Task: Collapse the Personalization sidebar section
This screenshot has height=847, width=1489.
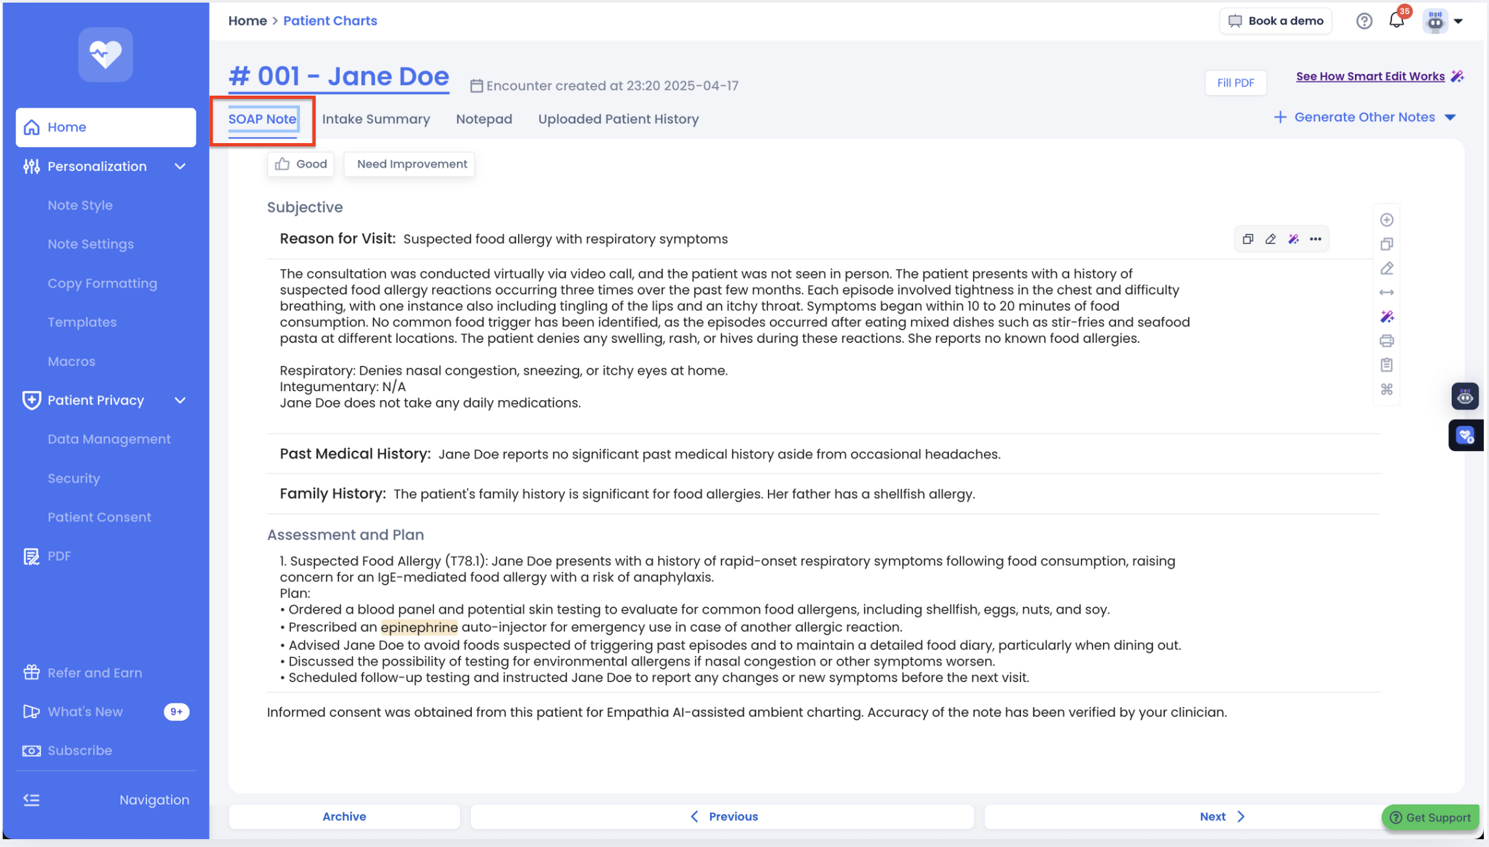Action: tap(180, 167)
